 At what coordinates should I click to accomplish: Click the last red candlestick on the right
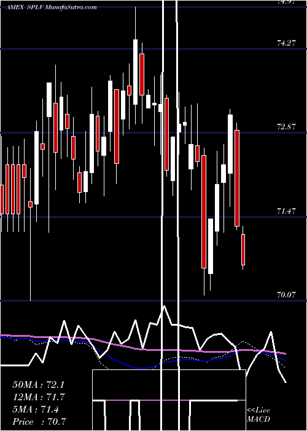[243, 249]
